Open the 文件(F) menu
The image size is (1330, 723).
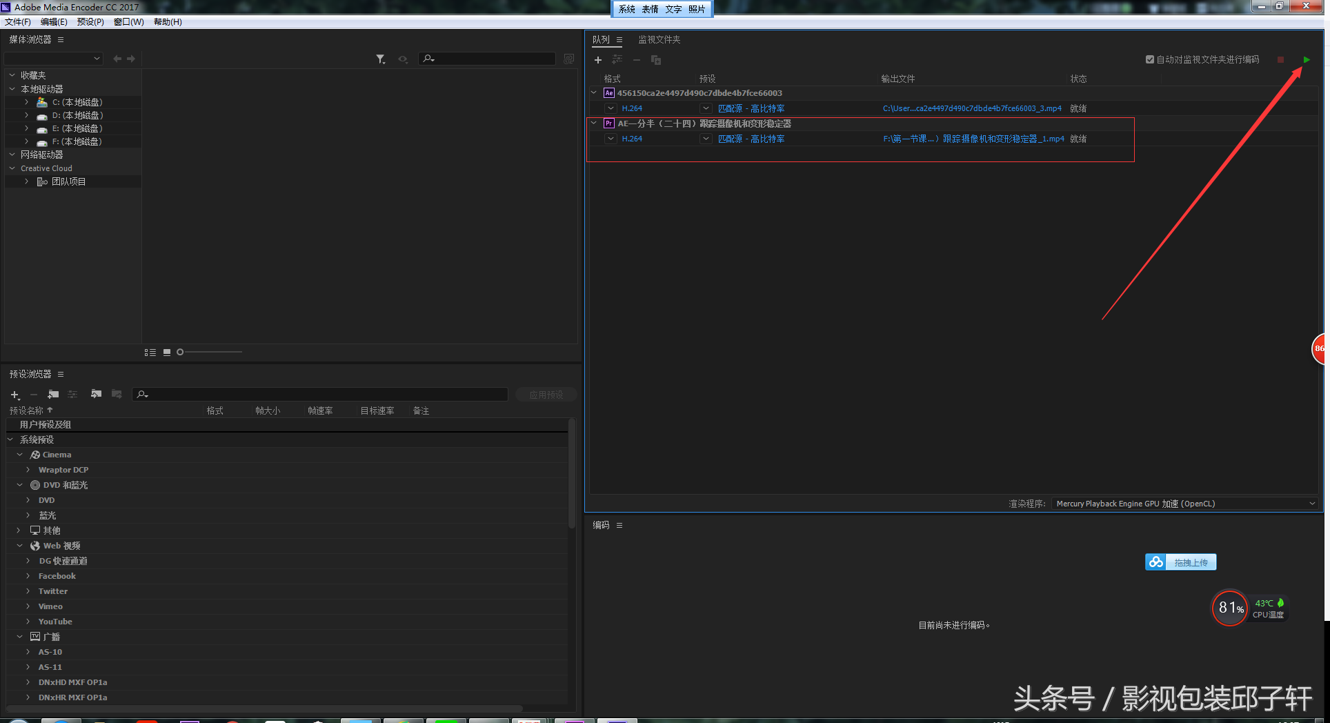click(x=18, y=22)
